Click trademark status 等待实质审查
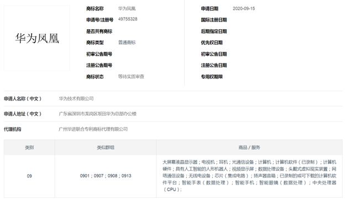The image size is (345, 200). [131, 77]
